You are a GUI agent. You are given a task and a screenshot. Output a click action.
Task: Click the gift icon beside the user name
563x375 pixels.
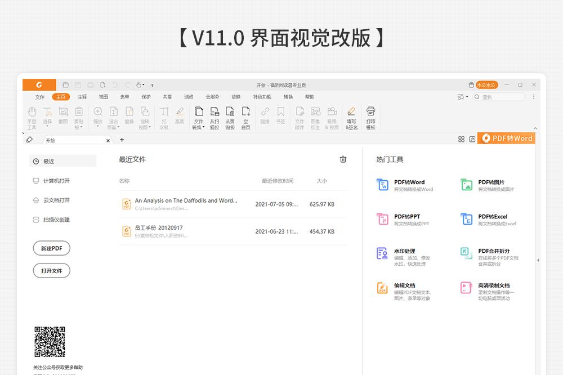tap(471, 85)
